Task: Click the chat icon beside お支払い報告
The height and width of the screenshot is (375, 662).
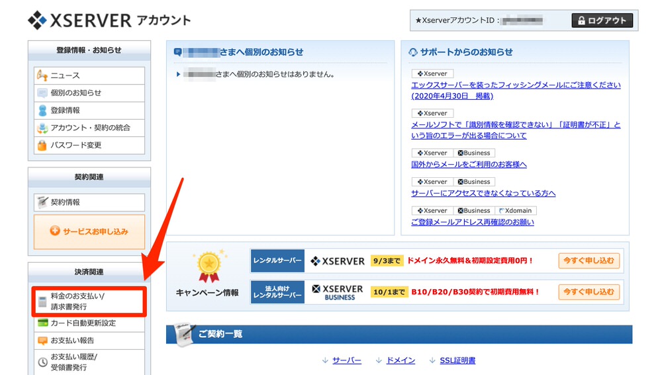Action: [42, 341]
